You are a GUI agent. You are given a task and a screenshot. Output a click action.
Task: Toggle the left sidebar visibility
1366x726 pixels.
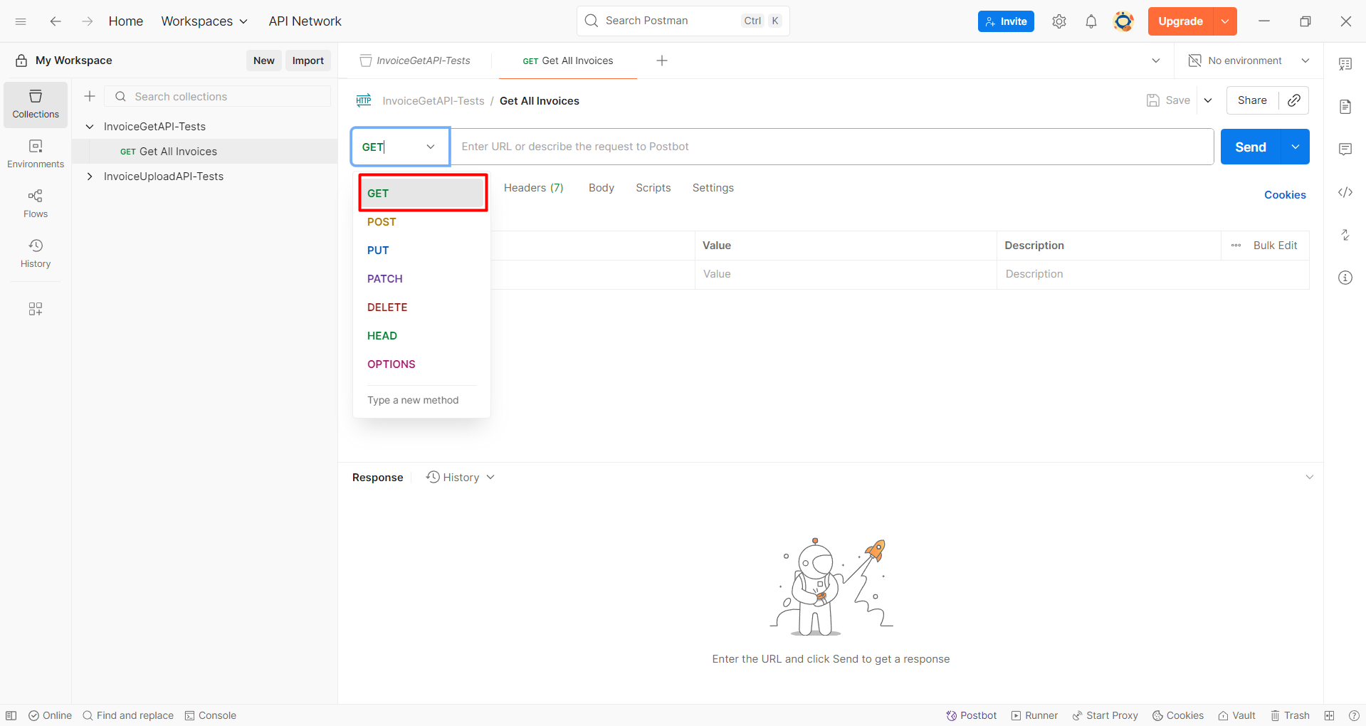[x=11, y=715]
